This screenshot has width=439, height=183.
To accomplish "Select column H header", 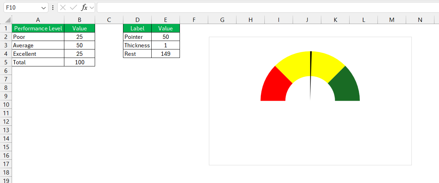I will (x=250, y=20).
